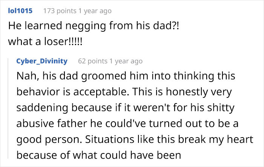The image size is (264, 167).
Task: Click the 62 points score
Action: (93, 61)
